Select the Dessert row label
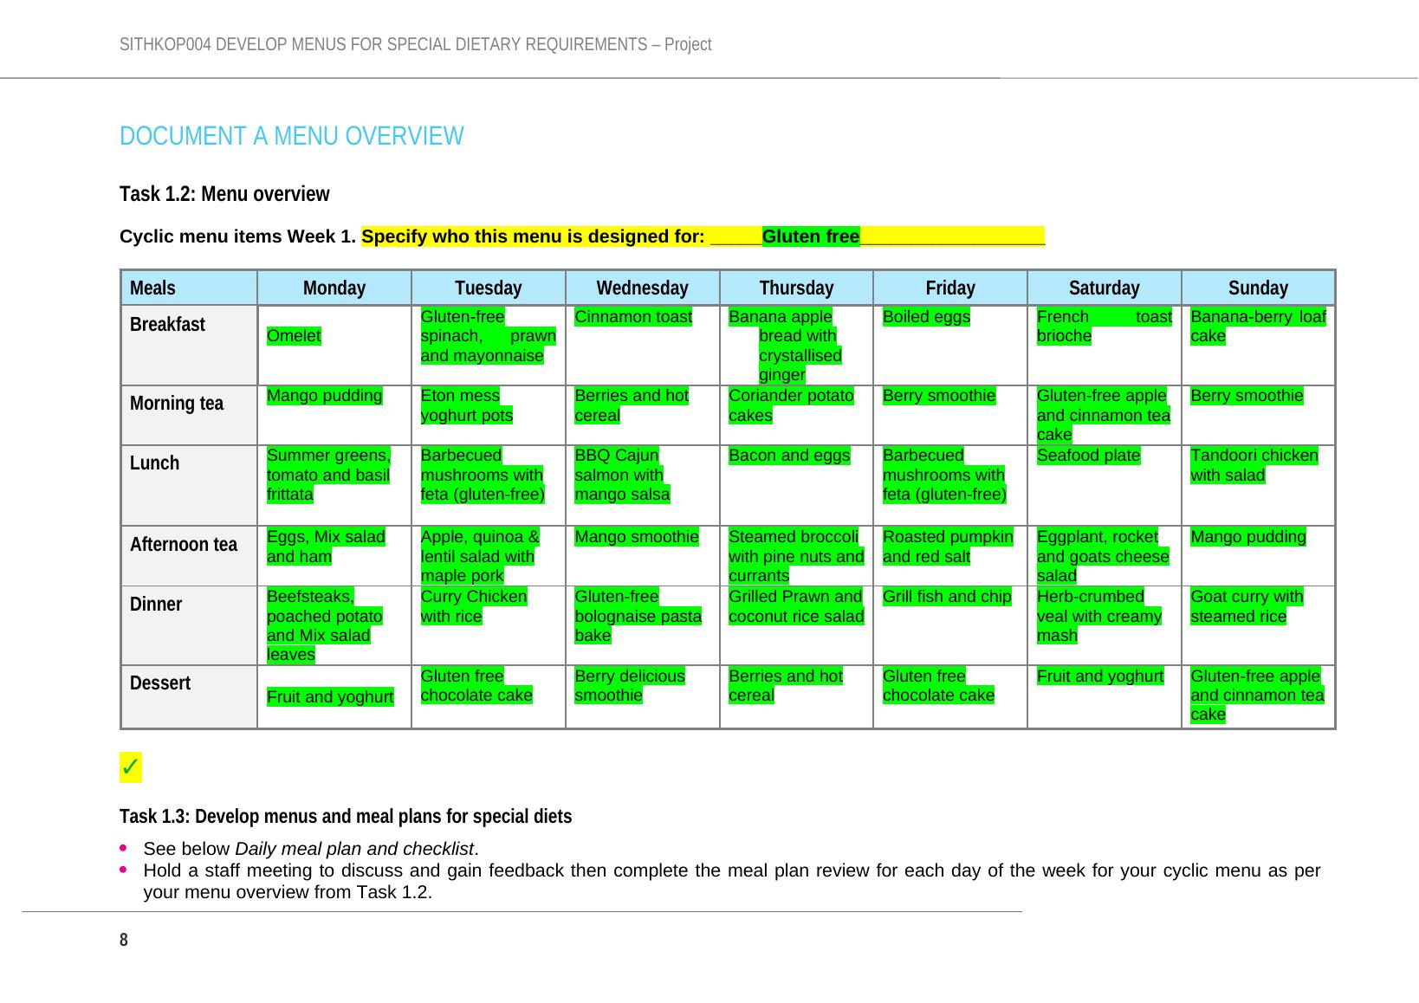Screen dimensions: 1419x1003 [x=159, y=683]
